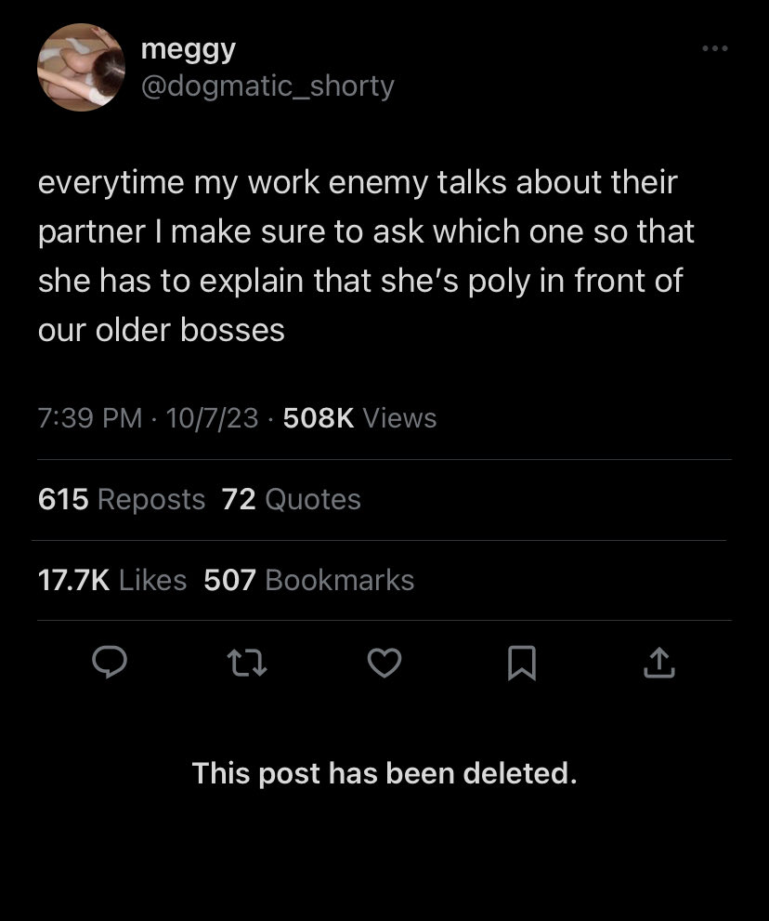The image size is (769, 921).
Task: Show who gave the 17.7K Likes
Action: [x=112, y=580]
